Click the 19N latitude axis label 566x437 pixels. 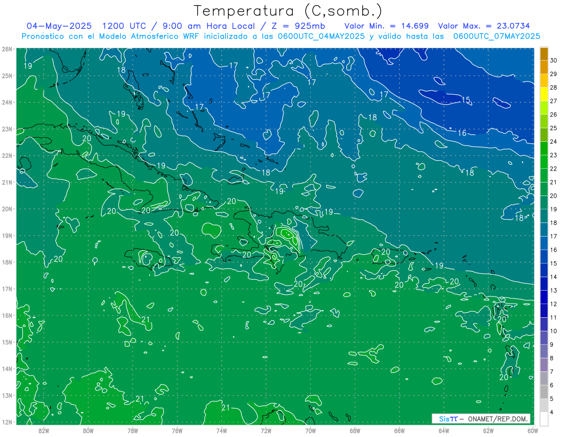(7, 236)
